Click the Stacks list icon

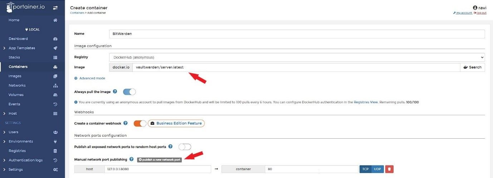pyautogui.click(x=55, y=57)
